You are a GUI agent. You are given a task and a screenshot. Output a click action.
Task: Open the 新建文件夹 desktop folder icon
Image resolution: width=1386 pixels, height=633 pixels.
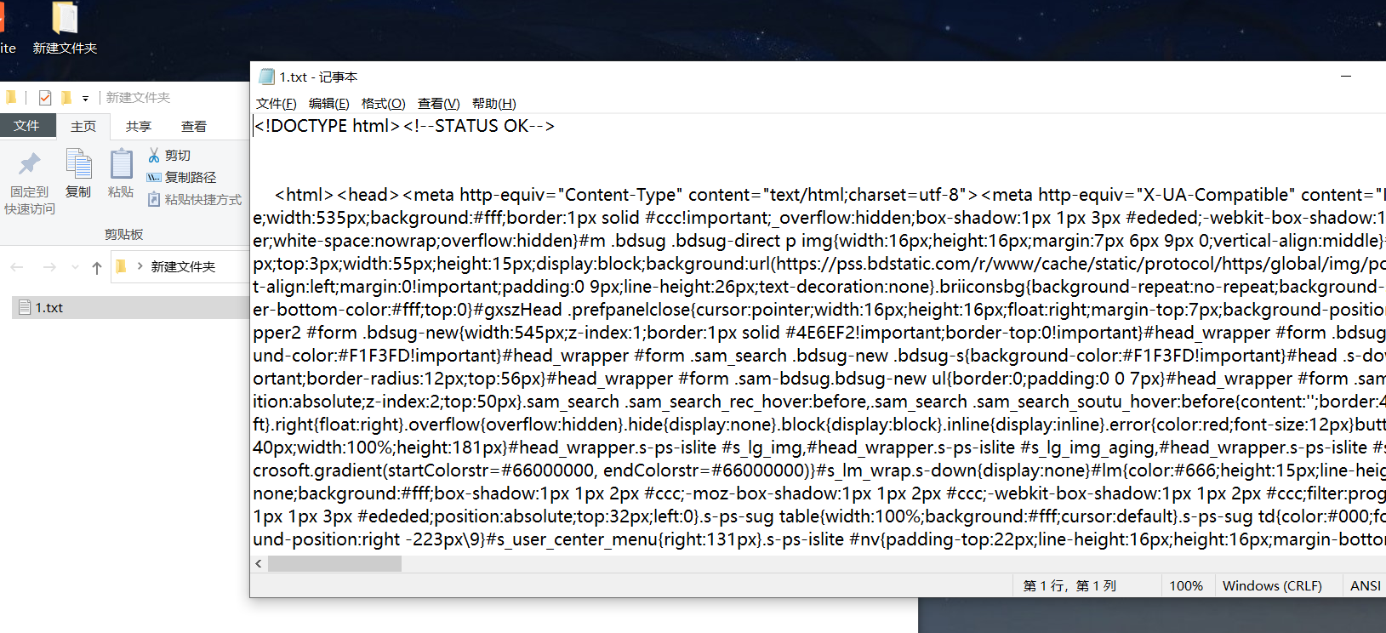[65, 19]
